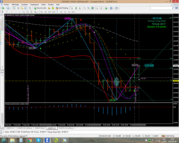Select the vertical line drawing tool

pos(12,12)
